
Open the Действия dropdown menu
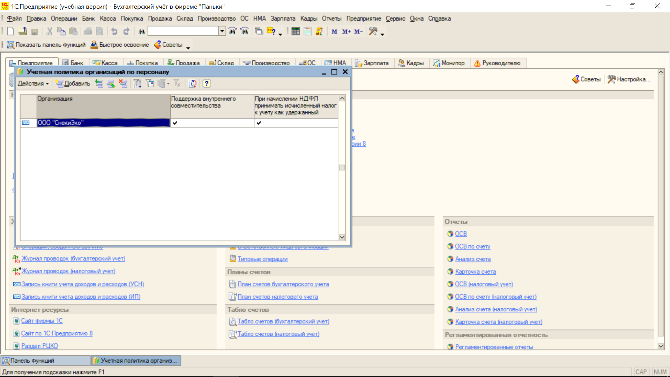click(x=33, y=83)
